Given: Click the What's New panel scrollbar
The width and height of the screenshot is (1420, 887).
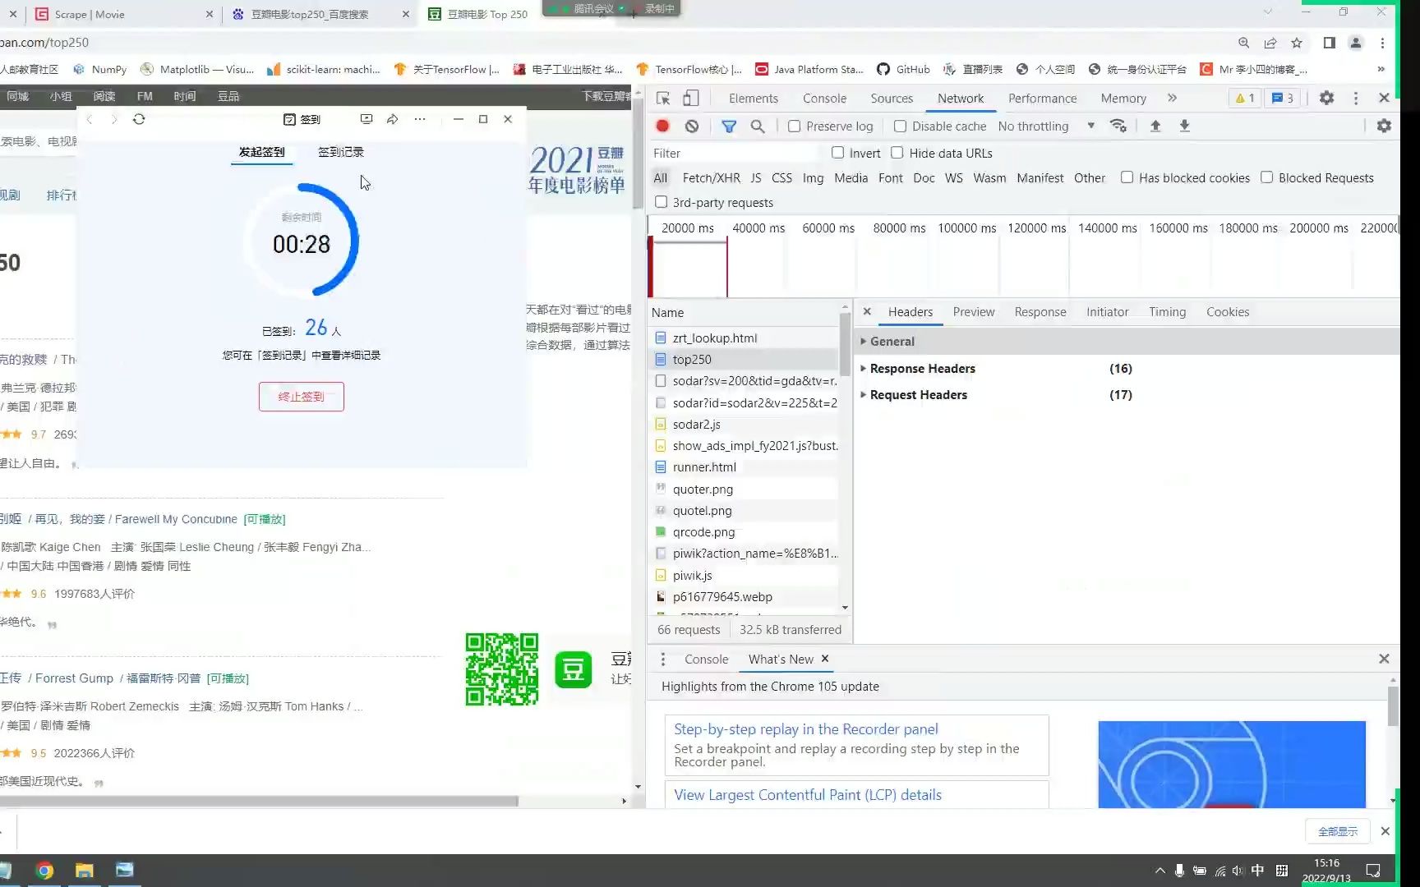Looking at the screenshot, I should pyautogui.click(x=1392, y=706).
